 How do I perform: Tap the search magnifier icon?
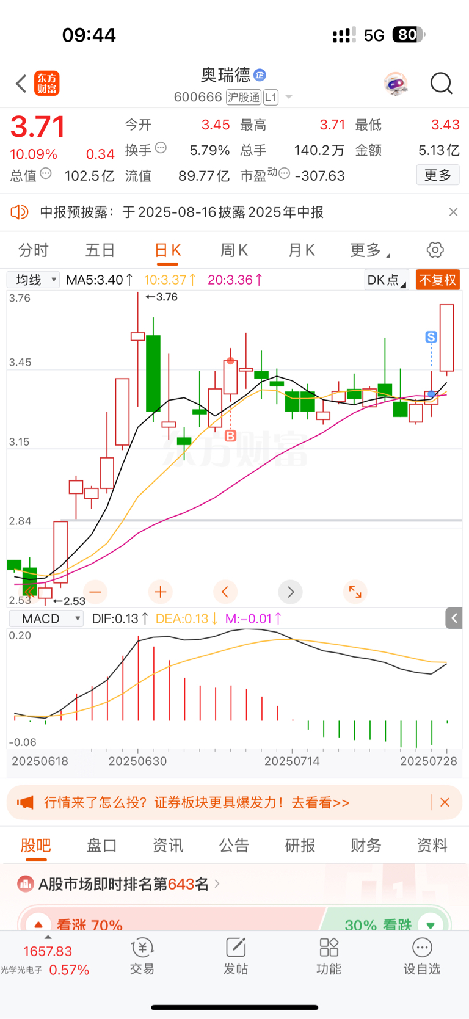pyautogui.click(x=441, y=84)
